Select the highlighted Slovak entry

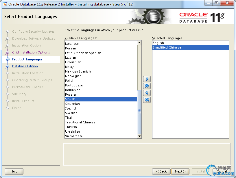point(101,99)
